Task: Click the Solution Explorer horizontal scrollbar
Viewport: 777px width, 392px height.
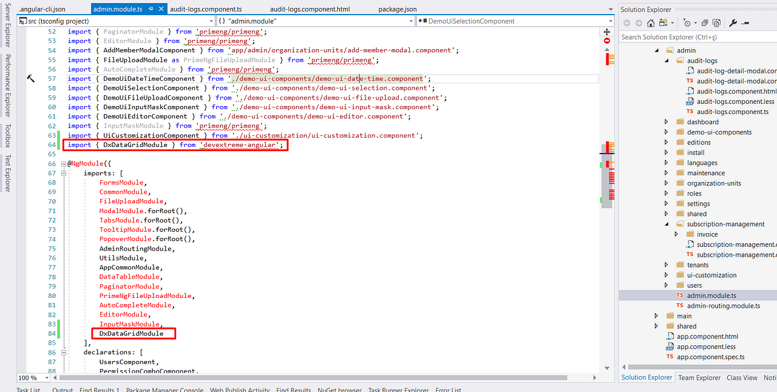Action: tap(702, 367)
